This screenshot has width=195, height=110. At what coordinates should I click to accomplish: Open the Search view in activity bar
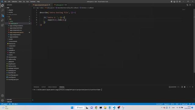tap(2, 10)
